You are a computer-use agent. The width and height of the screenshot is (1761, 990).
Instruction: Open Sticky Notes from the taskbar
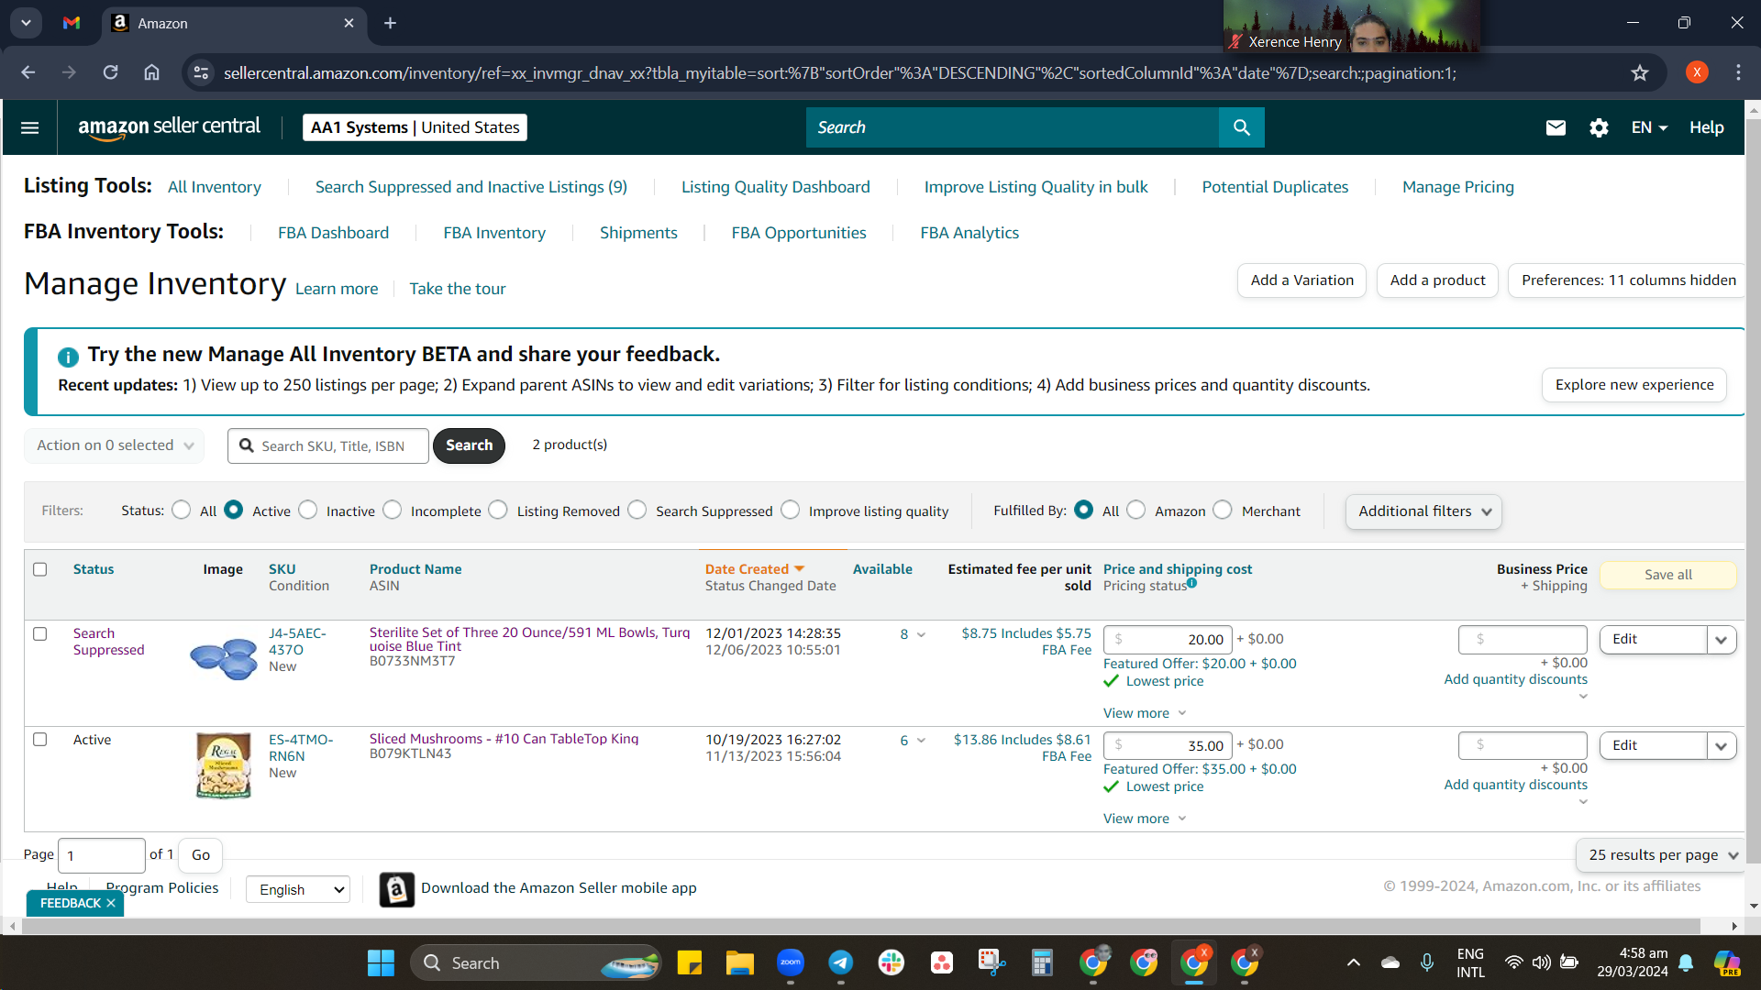[689, 962]
